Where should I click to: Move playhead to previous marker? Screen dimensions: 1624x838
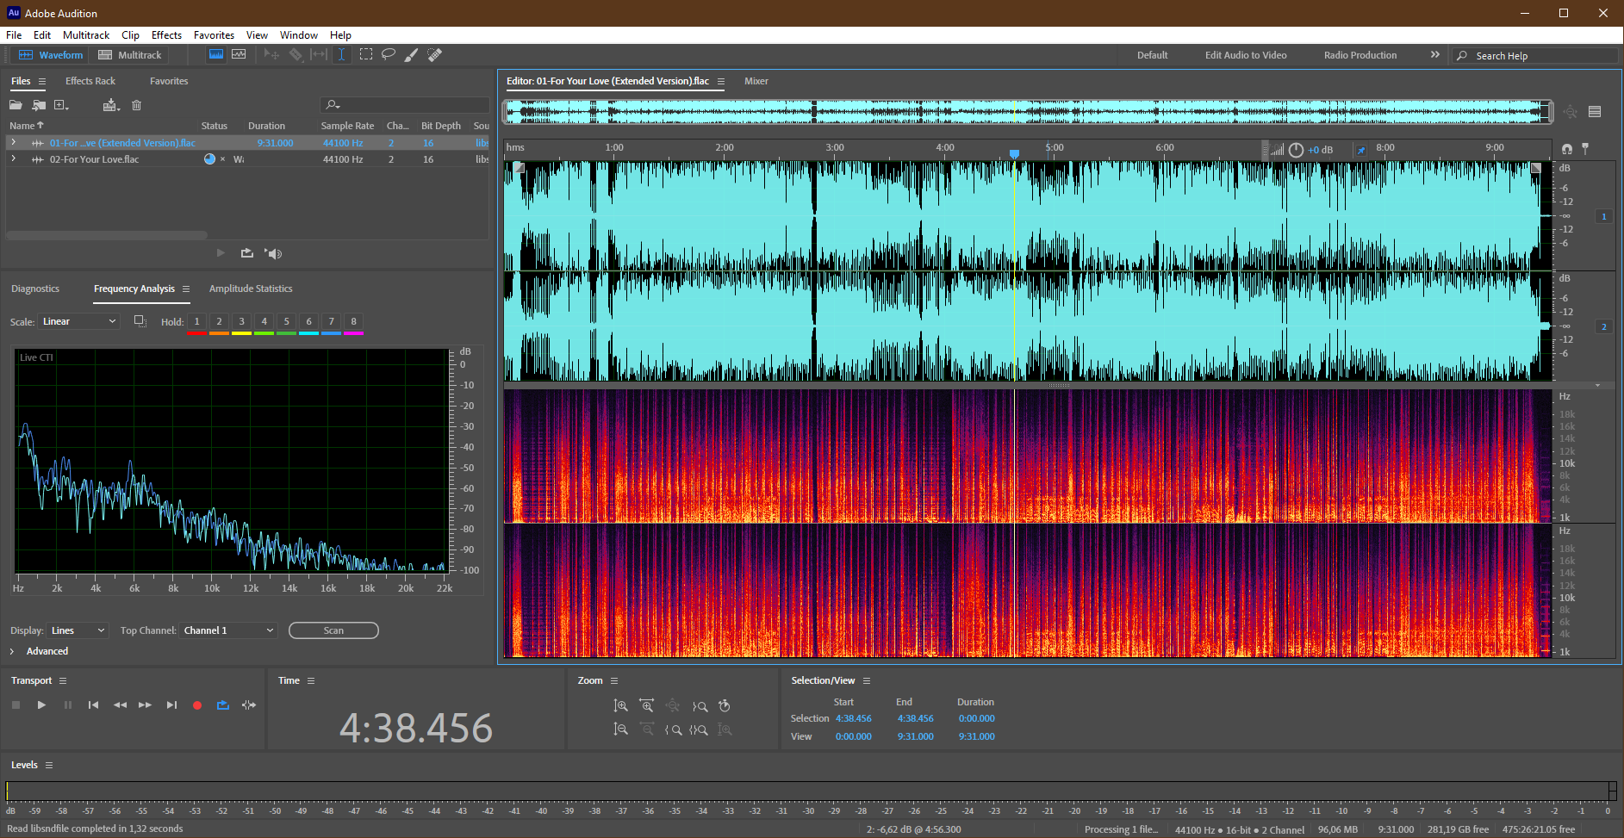(x=93, y=705)
